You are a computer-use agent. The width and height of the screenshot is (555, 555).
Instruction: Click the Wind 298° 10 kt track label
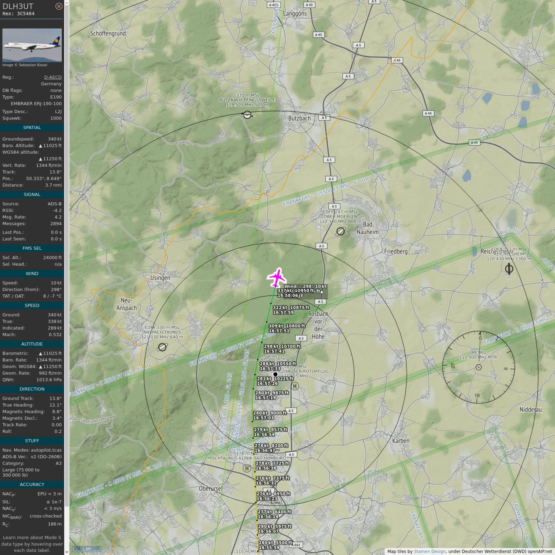(305, 286)
